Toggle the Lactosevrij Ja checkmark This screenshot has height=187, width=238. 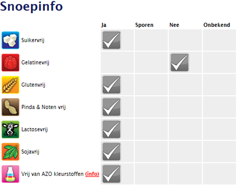point(111,129)
